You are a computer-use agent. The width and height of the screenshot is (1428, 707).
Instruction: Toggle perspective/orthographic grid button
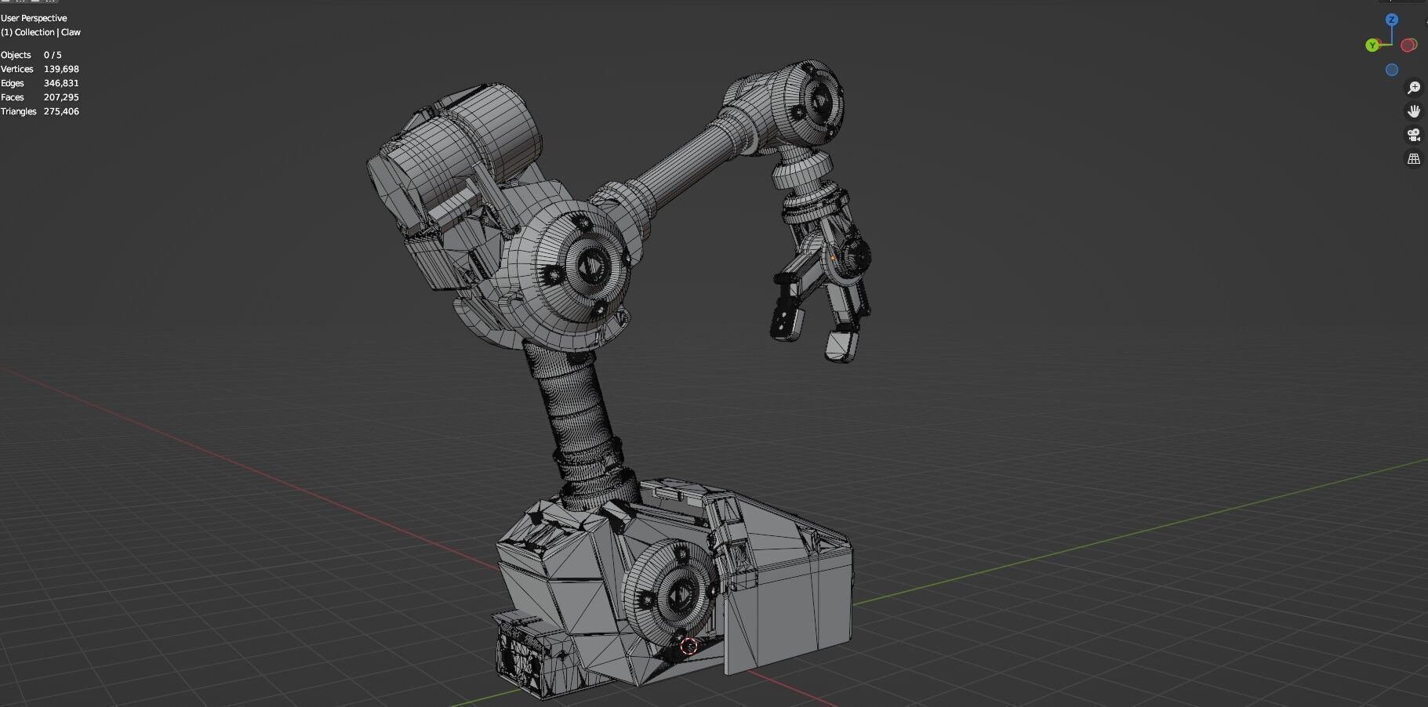(x=1414, y=158)
